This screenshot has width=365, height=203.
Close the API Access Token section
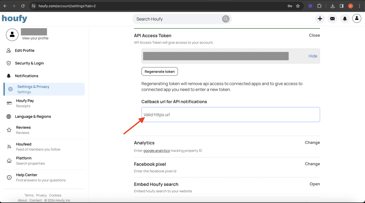tap(314, 35)
